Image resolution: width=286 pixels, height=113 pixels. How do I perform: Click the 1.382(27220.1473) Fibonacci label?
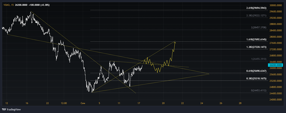point(256,47)
